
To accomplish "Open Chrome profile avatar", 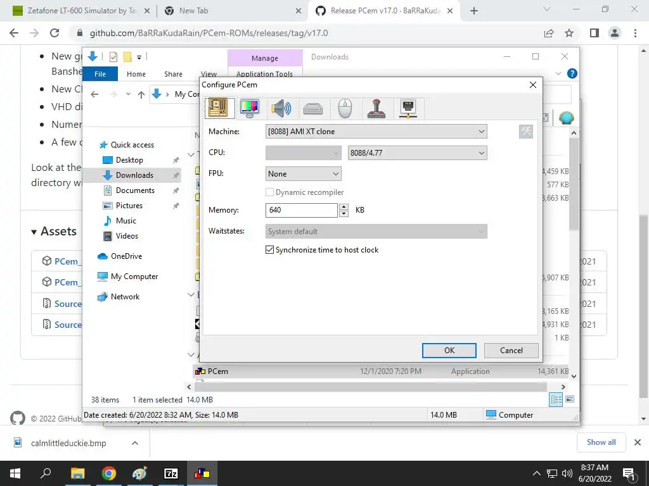I will 615,33.
